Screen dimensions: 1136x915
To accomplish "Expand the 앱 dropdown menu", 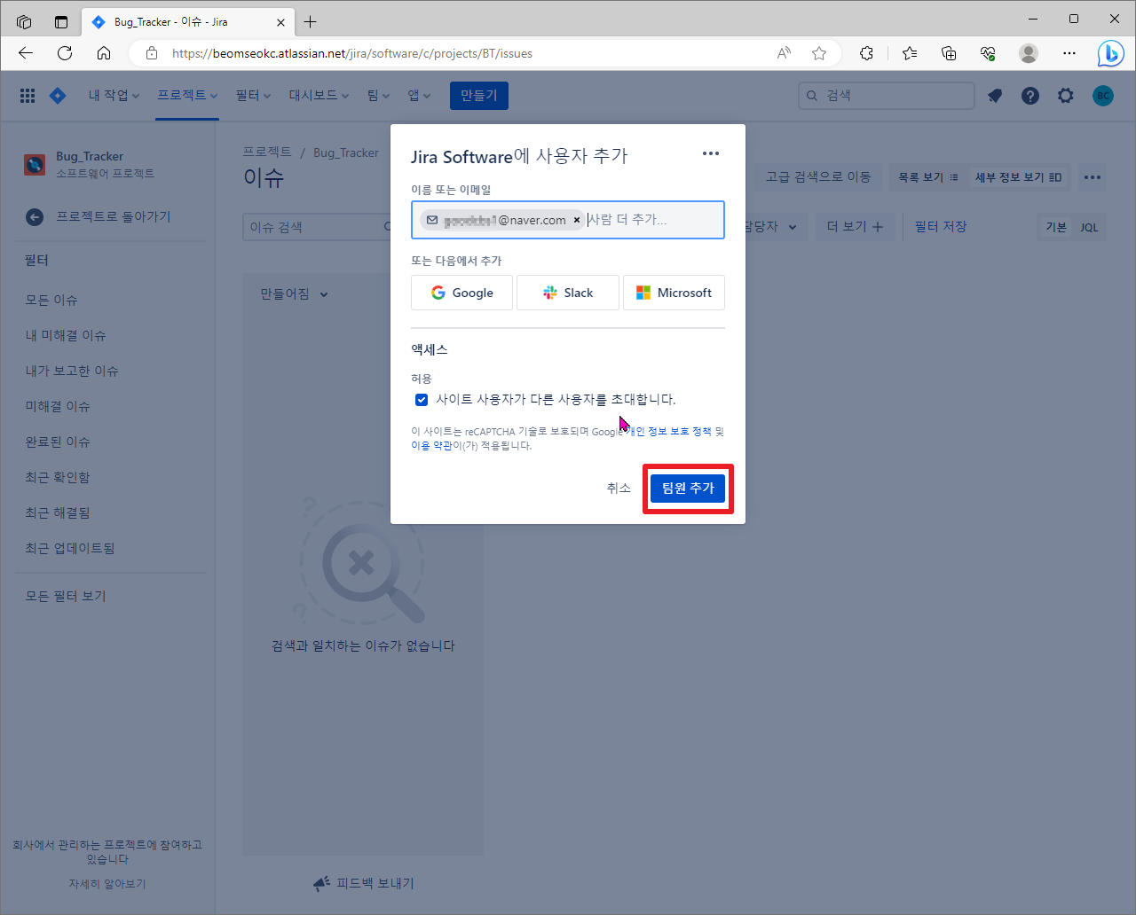I will click(x=419, y=96).
